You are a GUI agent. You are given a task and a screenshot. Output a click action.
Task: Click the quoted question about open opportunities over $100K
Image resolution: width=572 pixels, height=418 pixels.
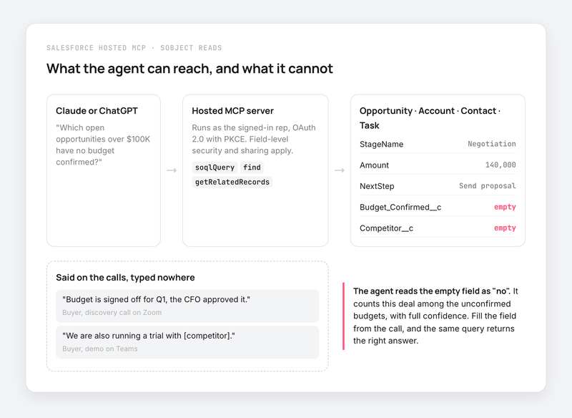pos(103,145)
